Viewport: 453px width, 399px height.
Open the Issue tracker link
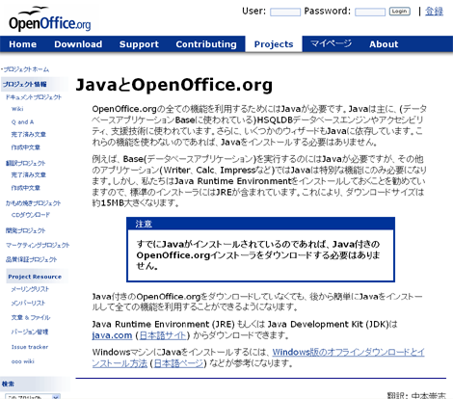pyautogui.click(x=30, y=347)
